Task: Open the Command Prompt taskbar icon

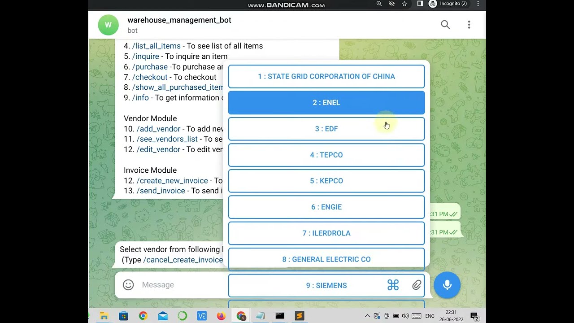Action: [280, 316]
